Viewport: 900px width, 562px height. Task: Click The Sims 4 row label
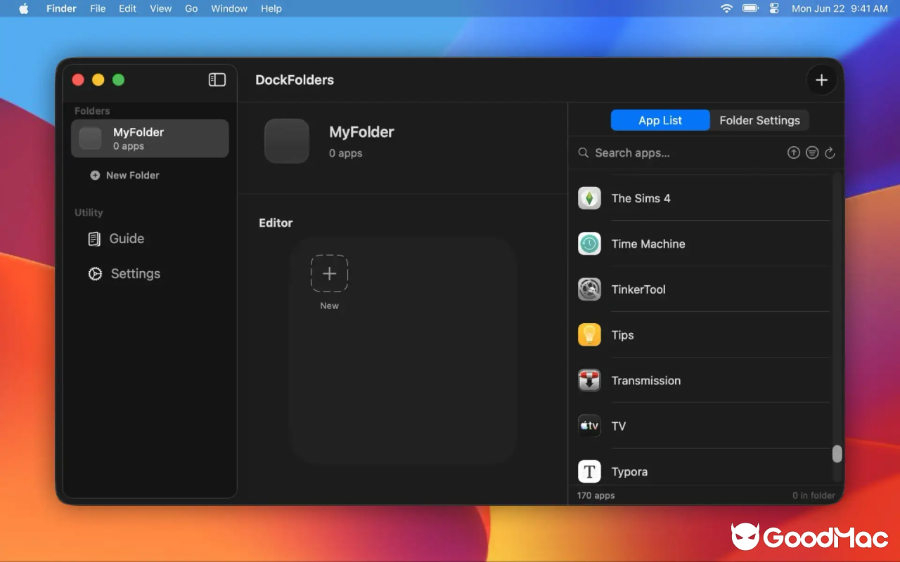coord(641,198)
